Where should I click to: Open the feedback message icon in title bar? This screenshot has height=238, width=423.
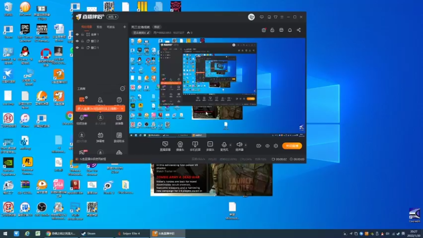point(261,17)
